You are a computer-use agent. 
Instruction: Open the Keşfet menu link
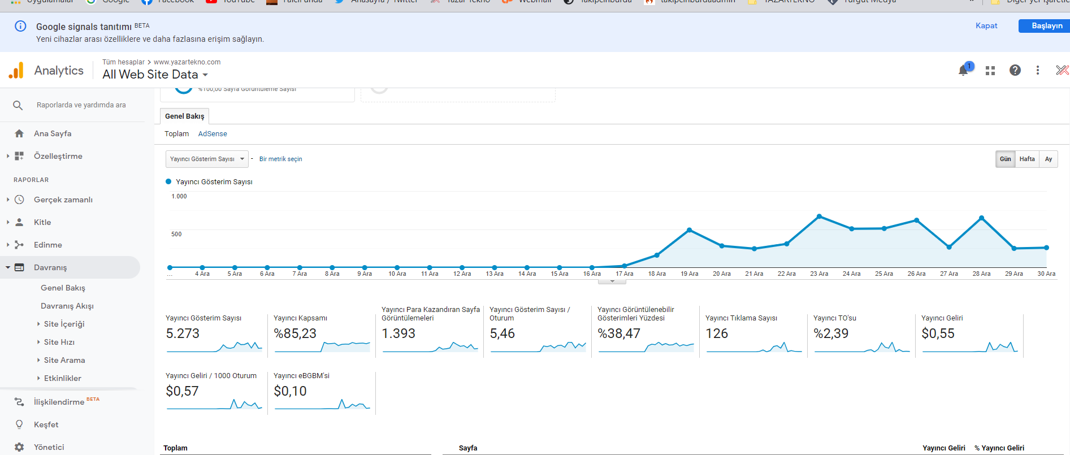pos(46,424)
